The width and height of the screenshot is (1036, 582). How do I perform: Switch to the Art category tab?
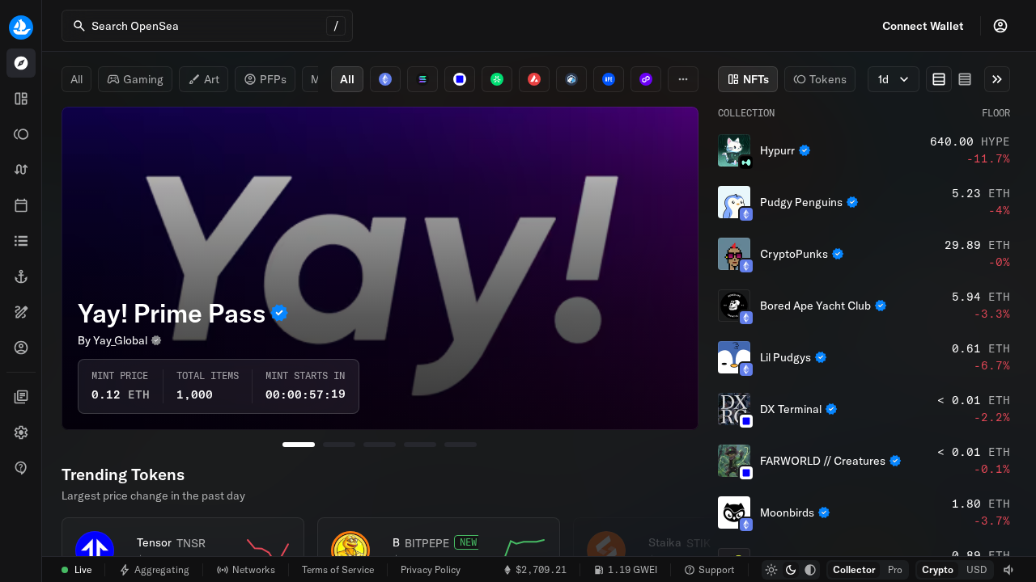[203, 79]
